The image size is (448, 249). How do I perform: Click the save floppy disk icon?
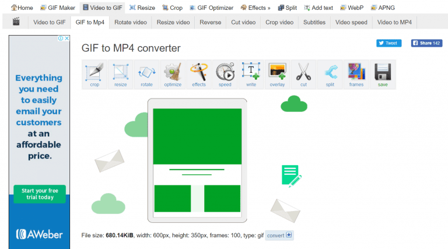click(x=383, y=75)
